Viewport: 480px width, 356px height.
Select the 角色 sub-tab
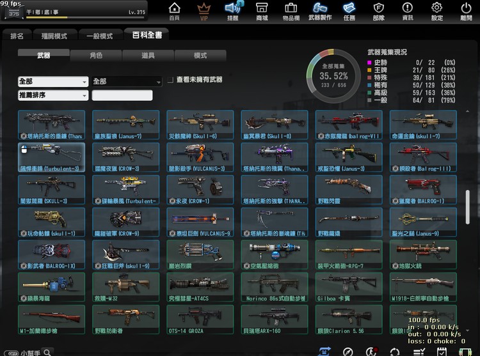96,56
